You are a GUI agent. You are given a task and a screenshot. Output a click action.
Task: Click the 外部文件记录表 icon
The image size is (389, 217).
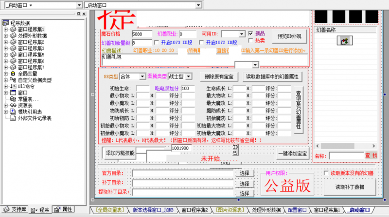pos(13,118)
